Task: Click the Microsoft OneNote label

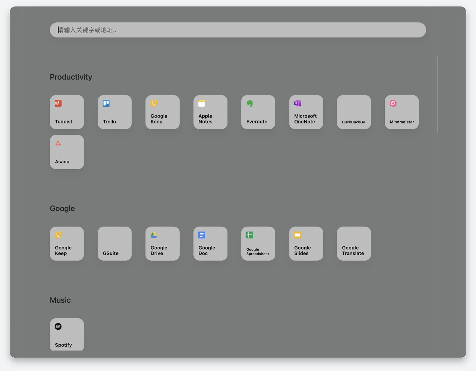Action: point(306,119)
